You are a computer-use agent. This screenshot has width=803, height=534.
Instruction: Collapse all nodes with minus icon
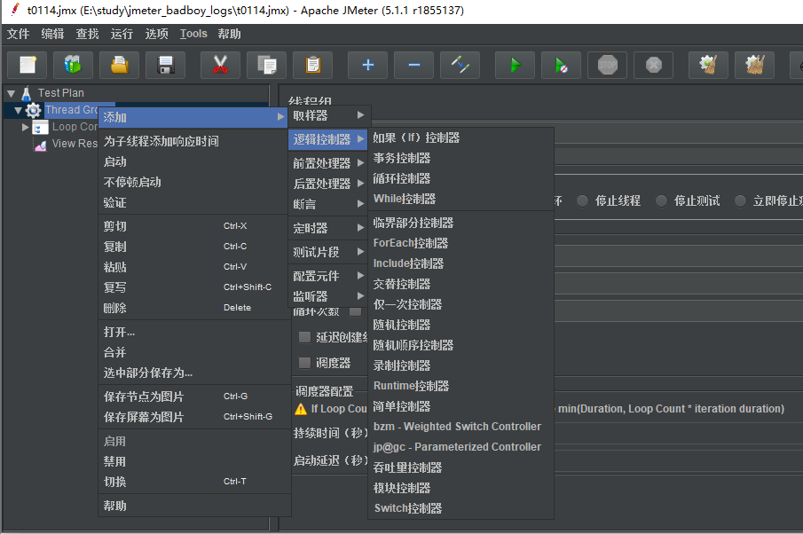pos(413,65)
